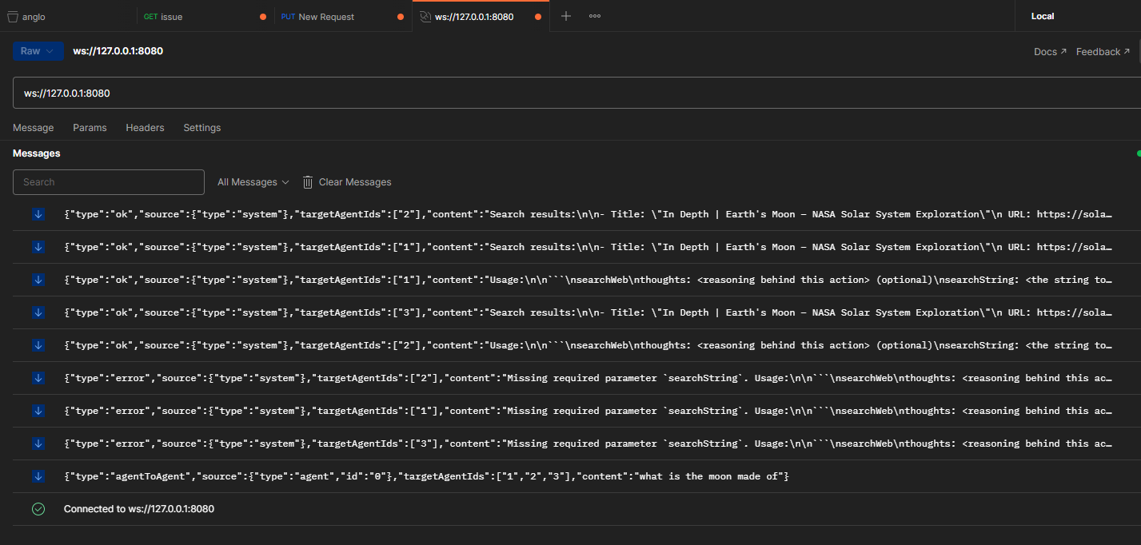Click incoming arrow of targetAgentIds ["2"] Usage message
Image resolution: width=1141 pixels, height=545 pixels.
pos(38,345)
